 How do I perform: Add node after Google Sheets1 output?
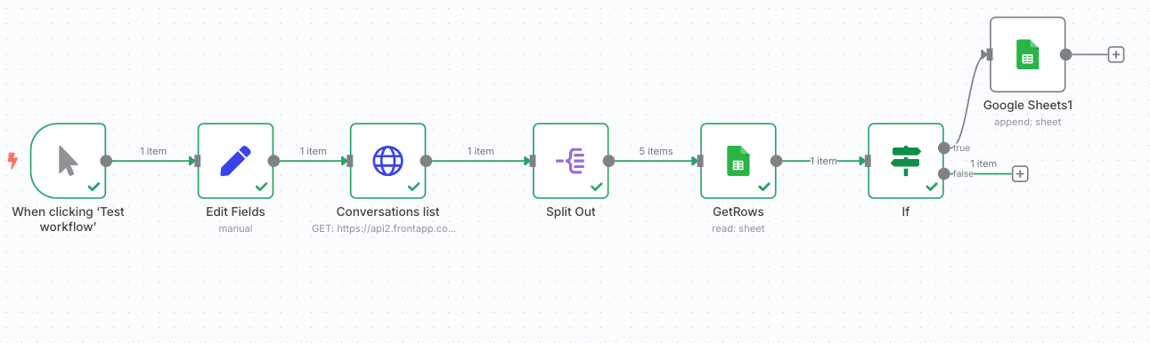click(1115, 54)
